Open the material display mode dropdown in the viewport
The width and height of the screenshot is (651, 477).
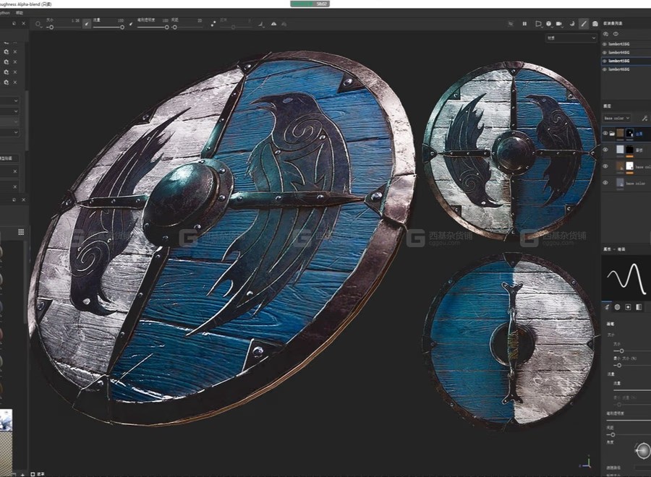[571, 38]
